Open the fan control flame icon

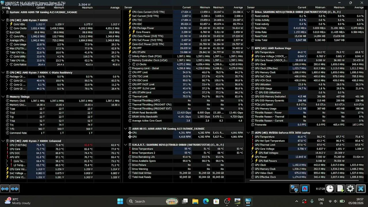pyautogui.click(x=304, y=189)
